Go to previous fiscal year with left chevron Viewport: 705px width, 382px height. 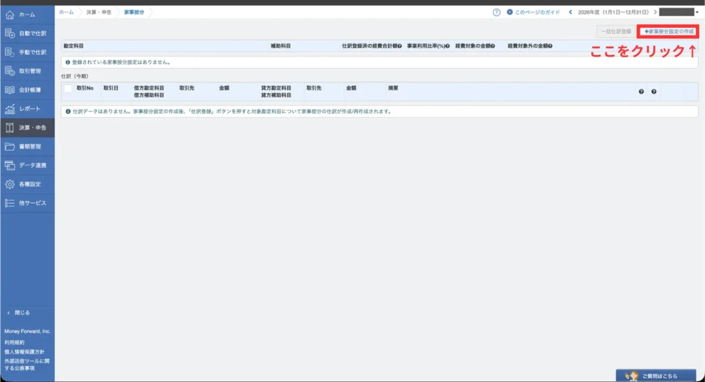pos(570,12)
